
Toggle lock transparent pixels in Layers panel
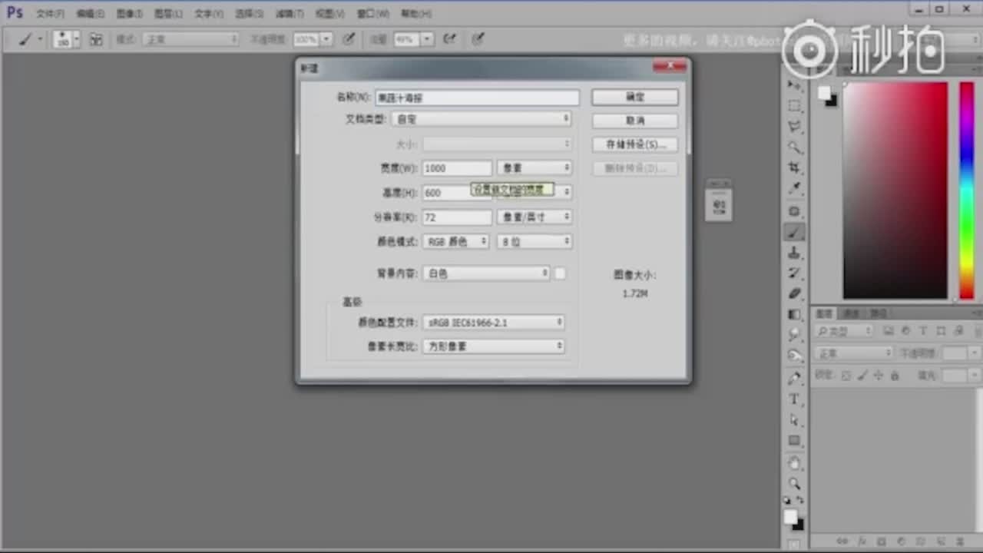[x=846, y=376]
